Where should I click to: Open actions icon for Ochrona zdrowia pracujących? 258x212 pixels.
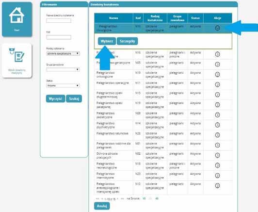coord(217,155)
